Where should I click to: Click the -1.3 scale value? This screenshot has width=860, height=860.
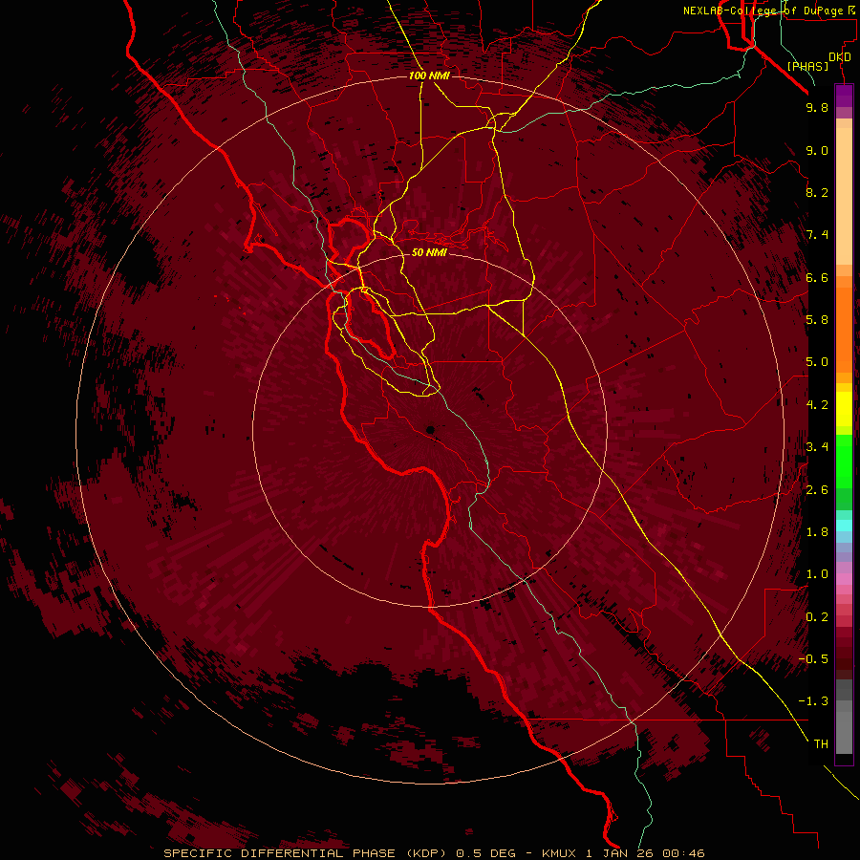tap(814, 701)
